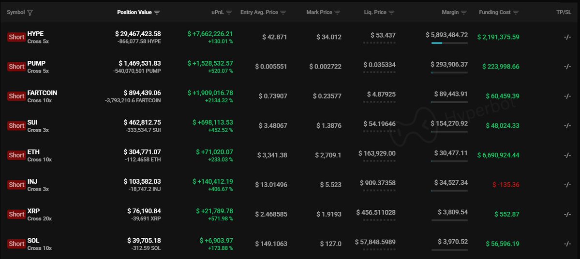Click the uPnL column header label
This screenshot has width=580, height=259.
(218, 12)
